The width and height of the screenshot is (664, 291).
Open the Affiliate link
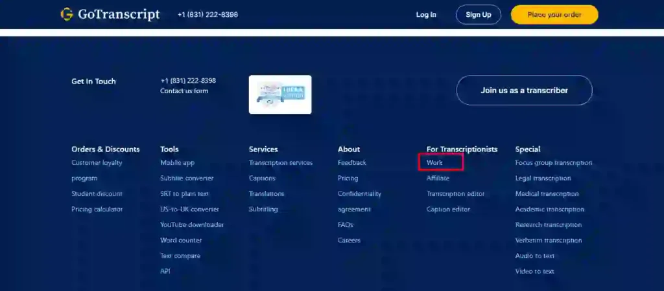pyautogui.click(x=438, y=178)
